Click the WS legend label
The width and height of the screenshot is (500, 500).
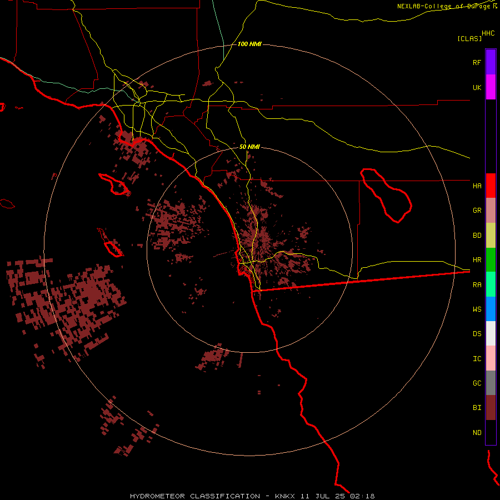click(477, 309)
